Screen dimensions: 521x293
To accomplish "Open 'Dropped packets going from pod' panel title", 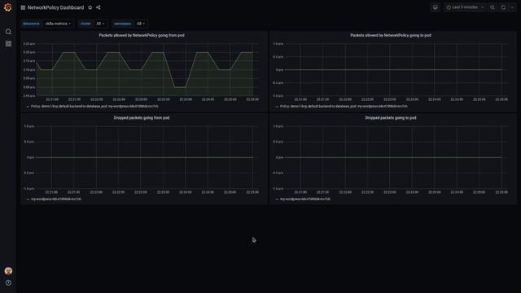I will (x=142, y=117).
